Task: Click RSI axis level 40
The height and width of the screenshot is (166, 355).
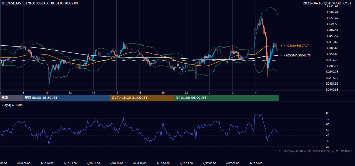Action: click(x=328, y=135)
